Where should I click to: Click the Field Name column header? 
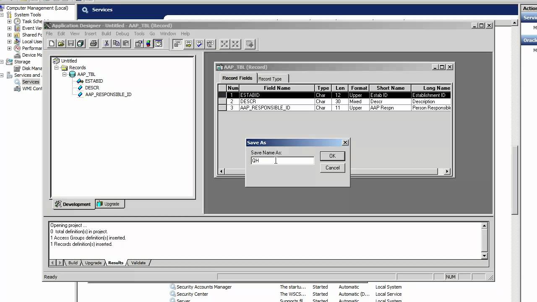(277, 88)
